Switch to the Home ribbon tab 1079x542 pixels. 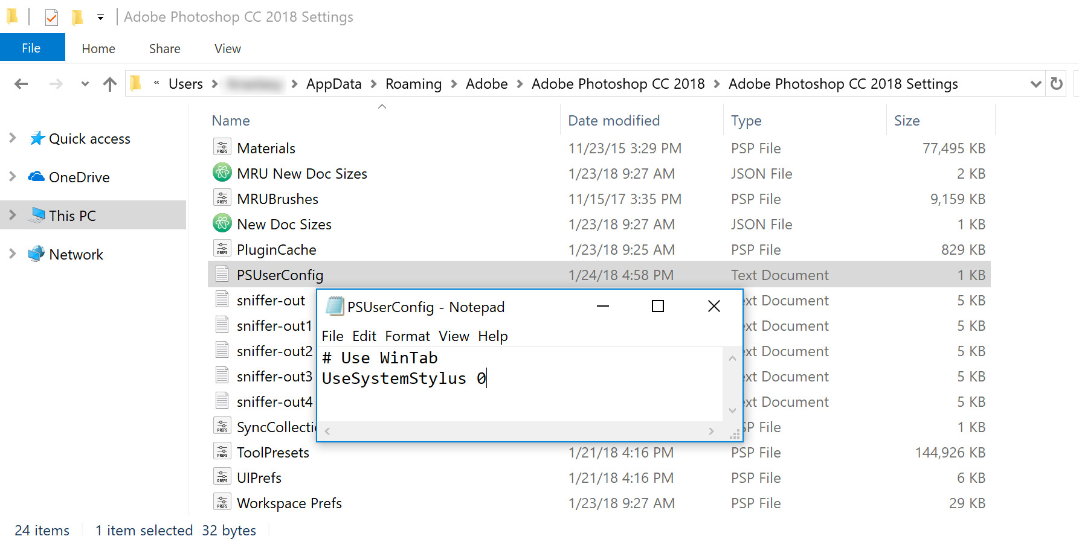[x=98, y=48]
